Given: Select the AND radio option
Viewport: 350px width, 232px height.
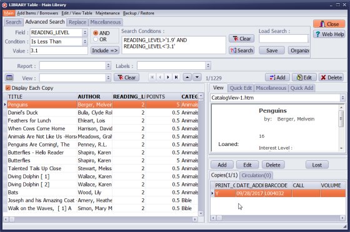Looking at the screenshot, I should [96, 33].
